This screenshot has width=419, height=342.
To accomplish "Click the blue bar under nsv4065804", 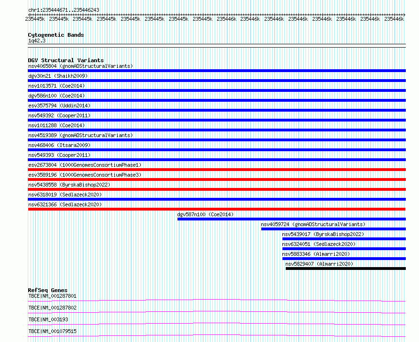I will [217, 71].
